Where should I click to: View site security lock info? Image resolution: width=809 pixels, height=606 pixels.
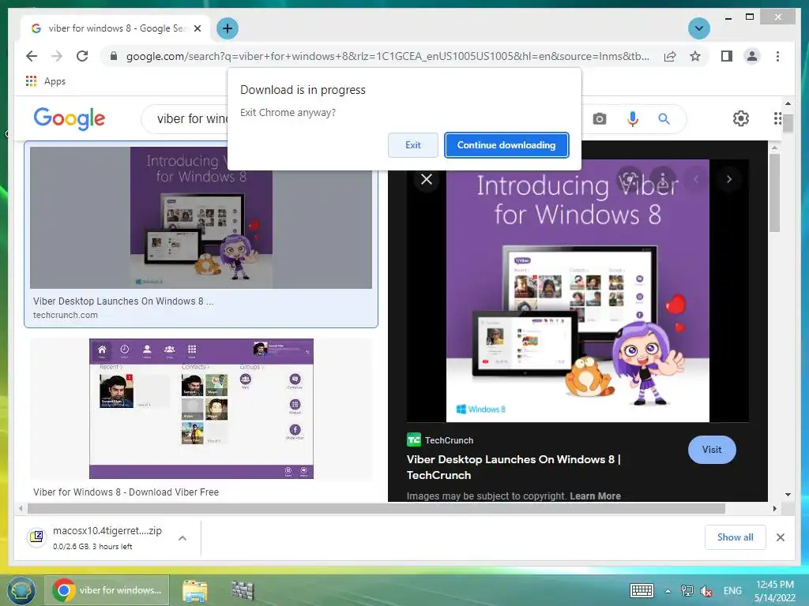coord(114,56)
